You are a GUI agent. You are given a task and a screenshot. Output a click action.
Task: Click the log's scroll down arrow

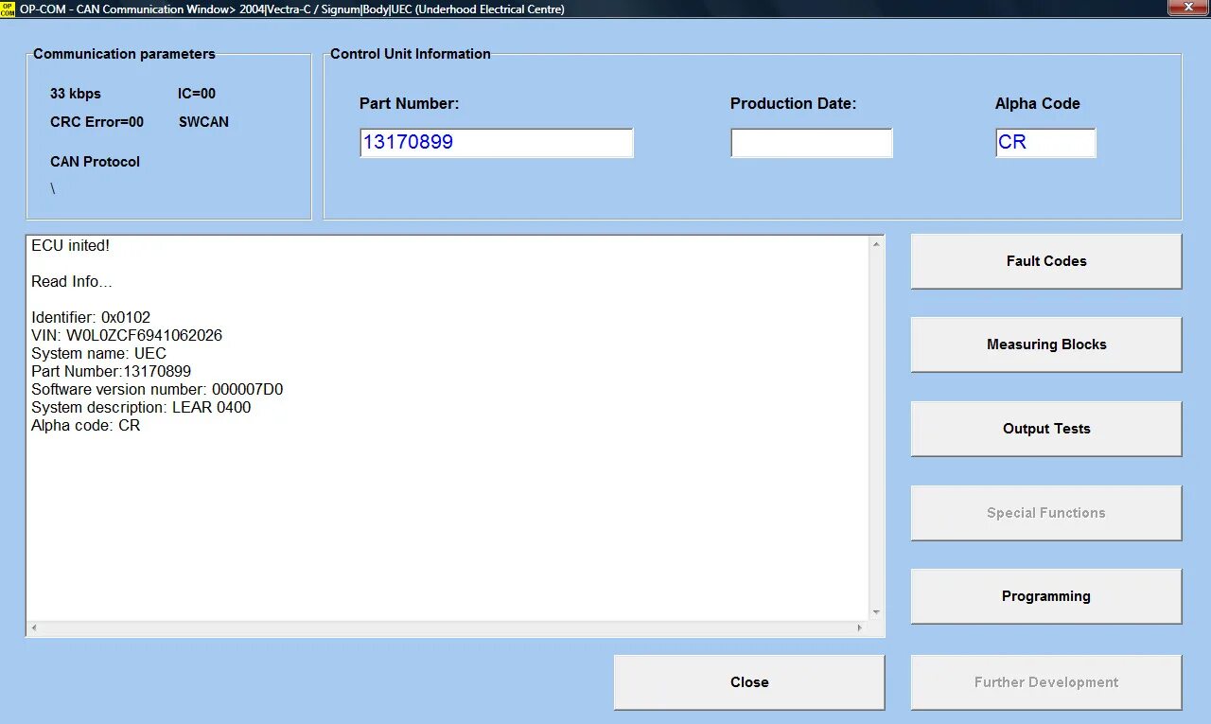[876, 612]
